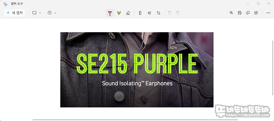Image resolution: width=274 pixels, height=121 pixels.
Task: Share the captured image
Action: click(x=256, y=13)
